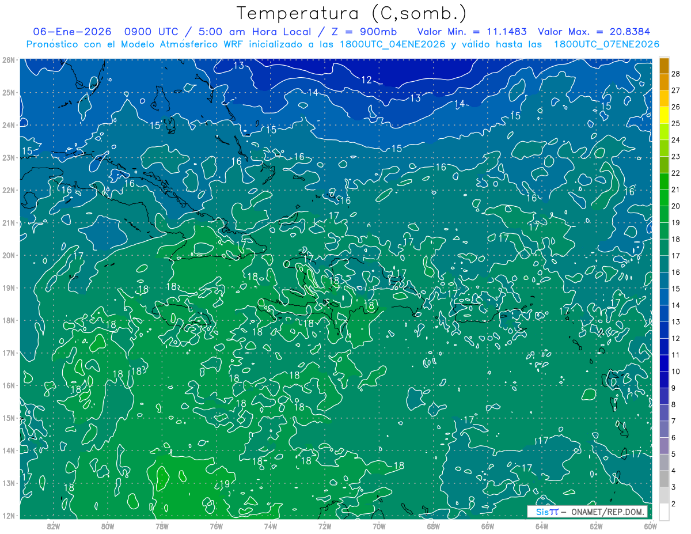Select the "64W" longitude axis label
691x534 pixels.
pyautogui.click(x=542, y=527)
